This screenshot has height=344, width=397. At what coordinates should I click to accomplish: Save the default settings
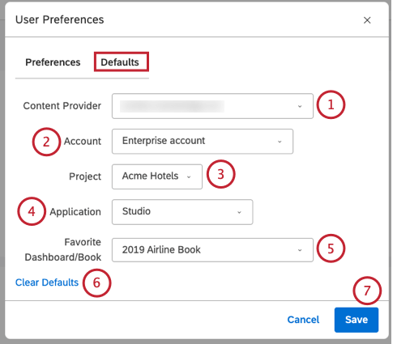(356, 320)
